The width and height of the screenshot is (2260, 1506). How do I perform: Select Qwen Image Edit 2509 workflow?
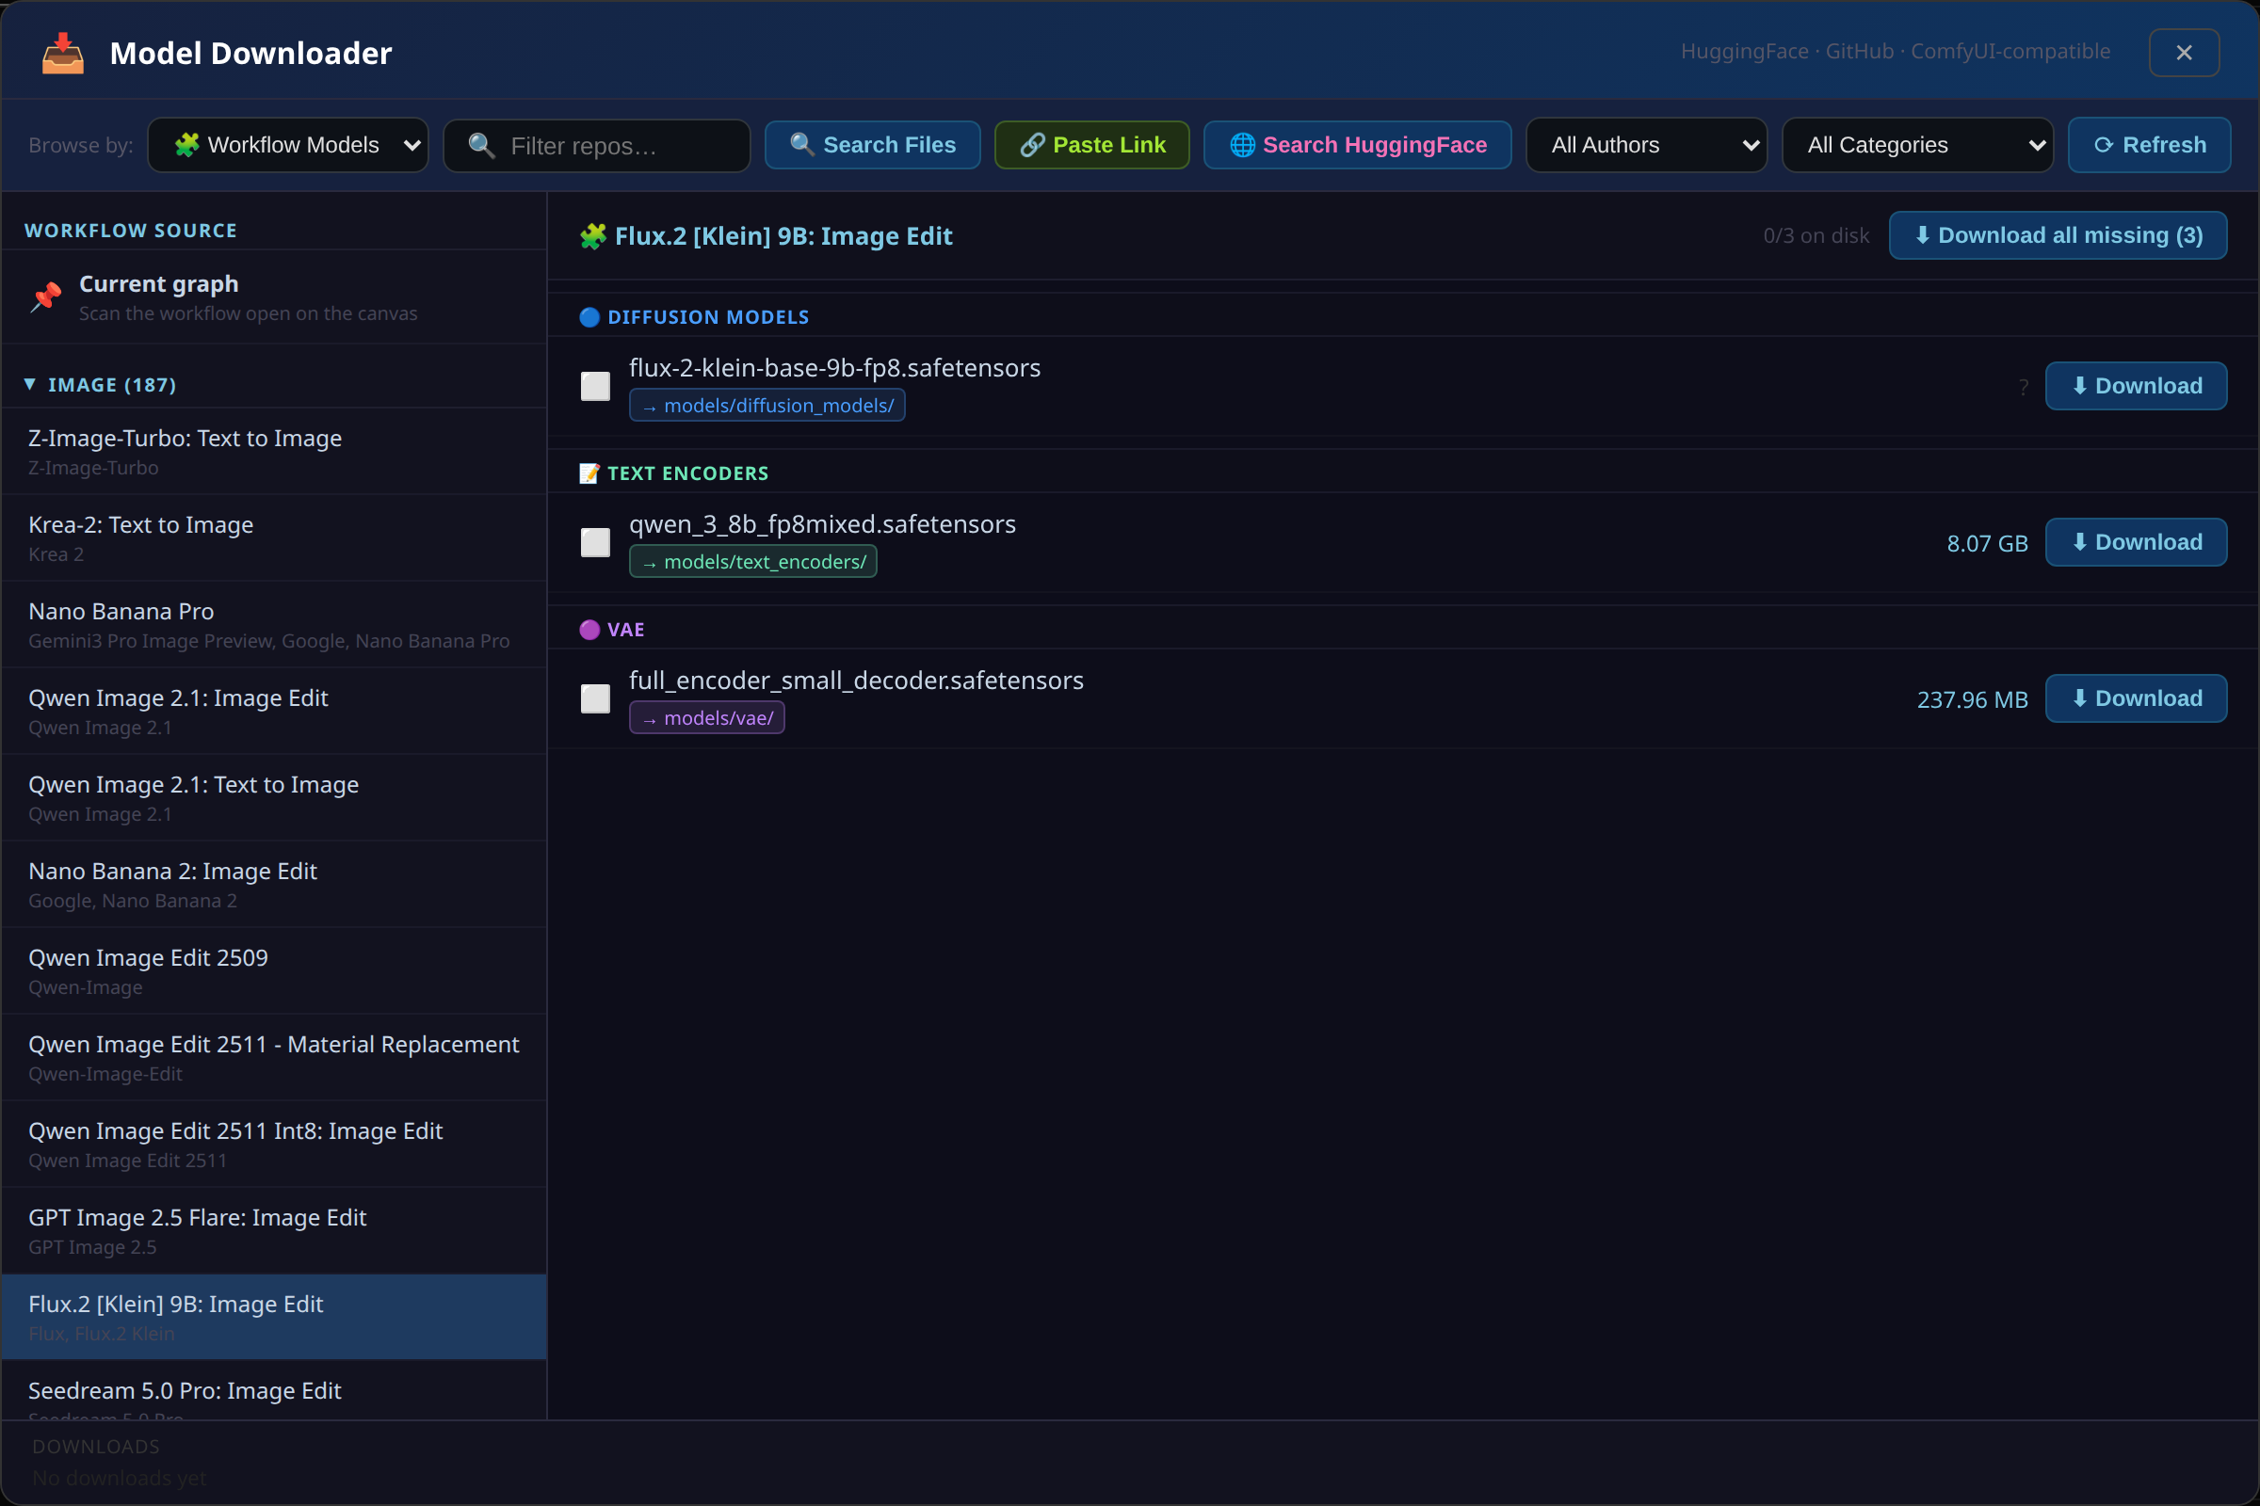274,971
